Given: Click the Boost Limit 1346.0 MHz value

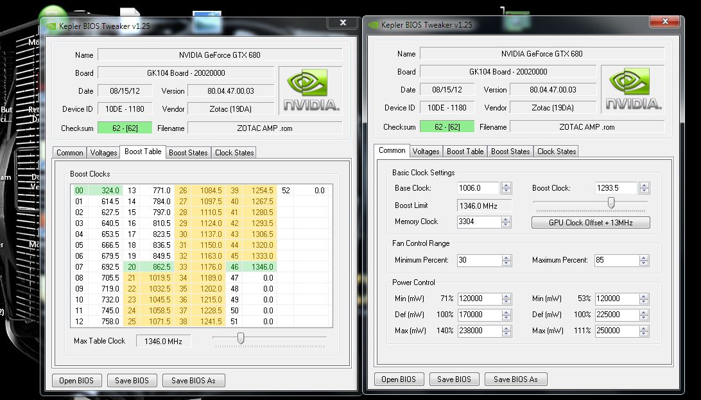Looking at the screenshot, I should (x=485, y=206).
